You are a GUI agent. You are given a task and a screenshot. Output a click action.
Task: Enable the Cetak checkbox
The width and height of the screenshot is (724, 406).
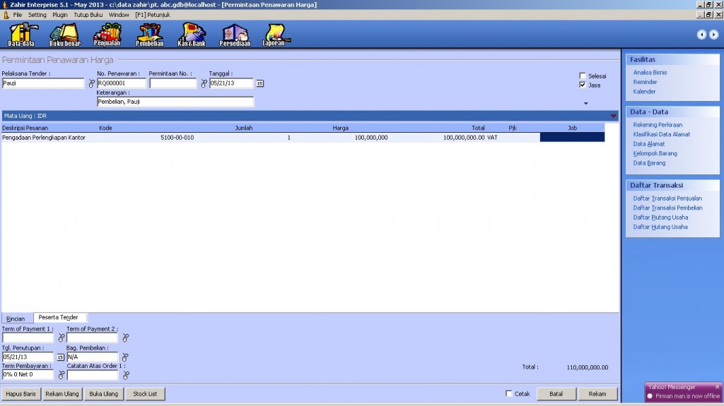coord(509,393)
